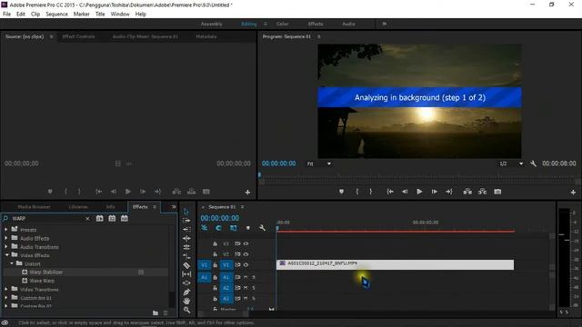
Task: Mute audio track A1
Action: click(246, 277)
